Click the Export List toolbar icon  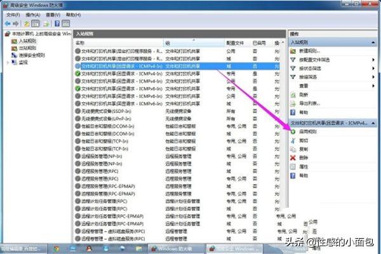(x=46, y=23)
